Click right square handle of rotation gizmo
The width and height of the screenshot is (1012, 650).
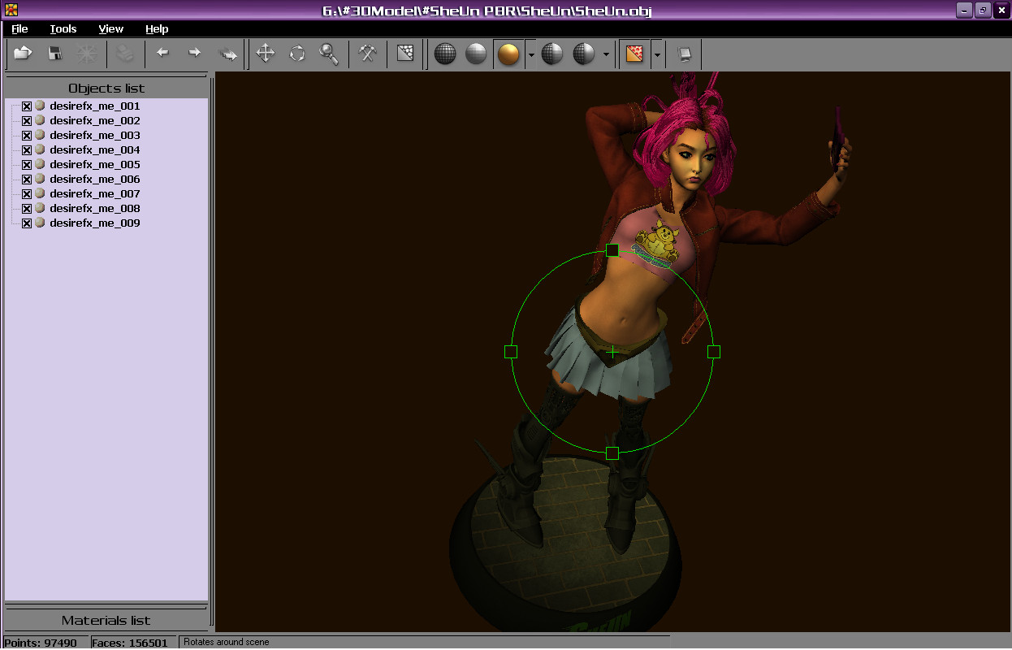(714, 352)
